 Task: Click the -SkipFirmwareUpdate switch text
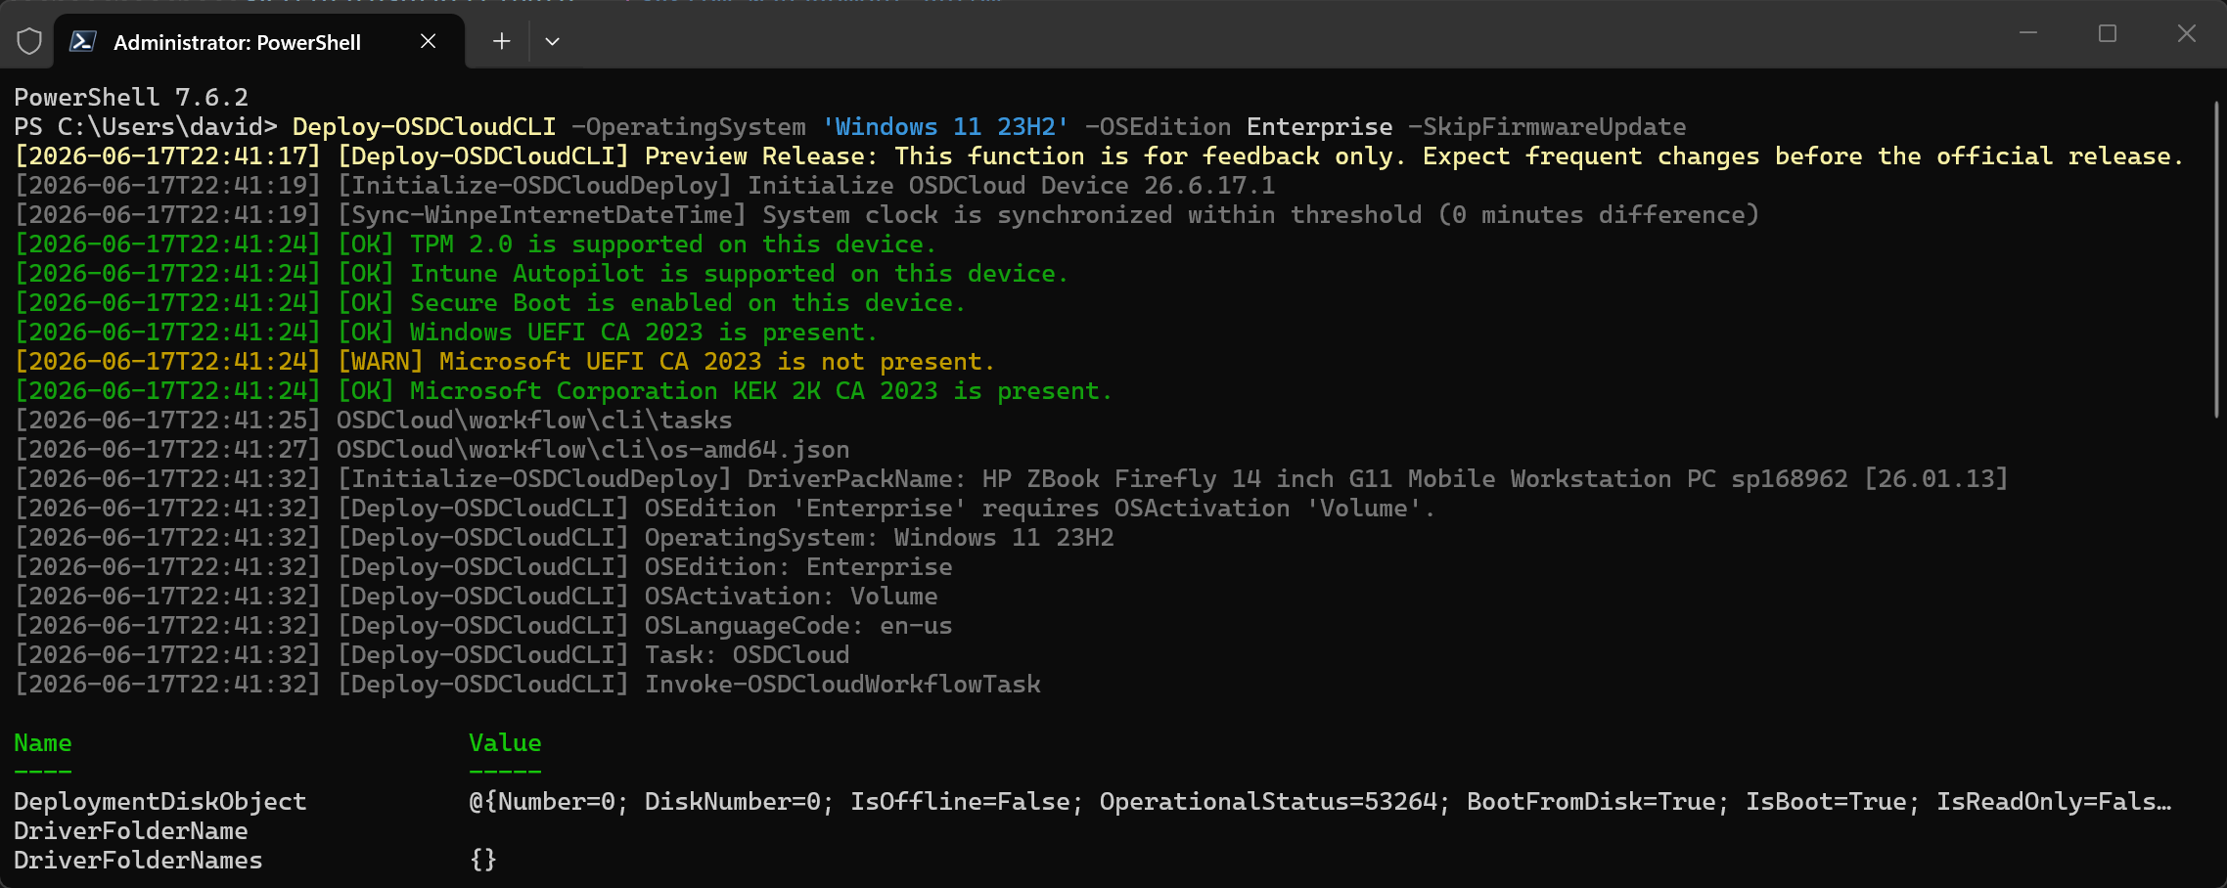point(1547,127)
